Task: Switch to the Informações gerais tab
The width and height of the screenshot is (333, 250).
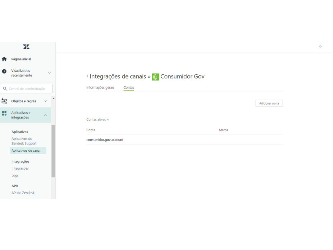Action: 100,88
